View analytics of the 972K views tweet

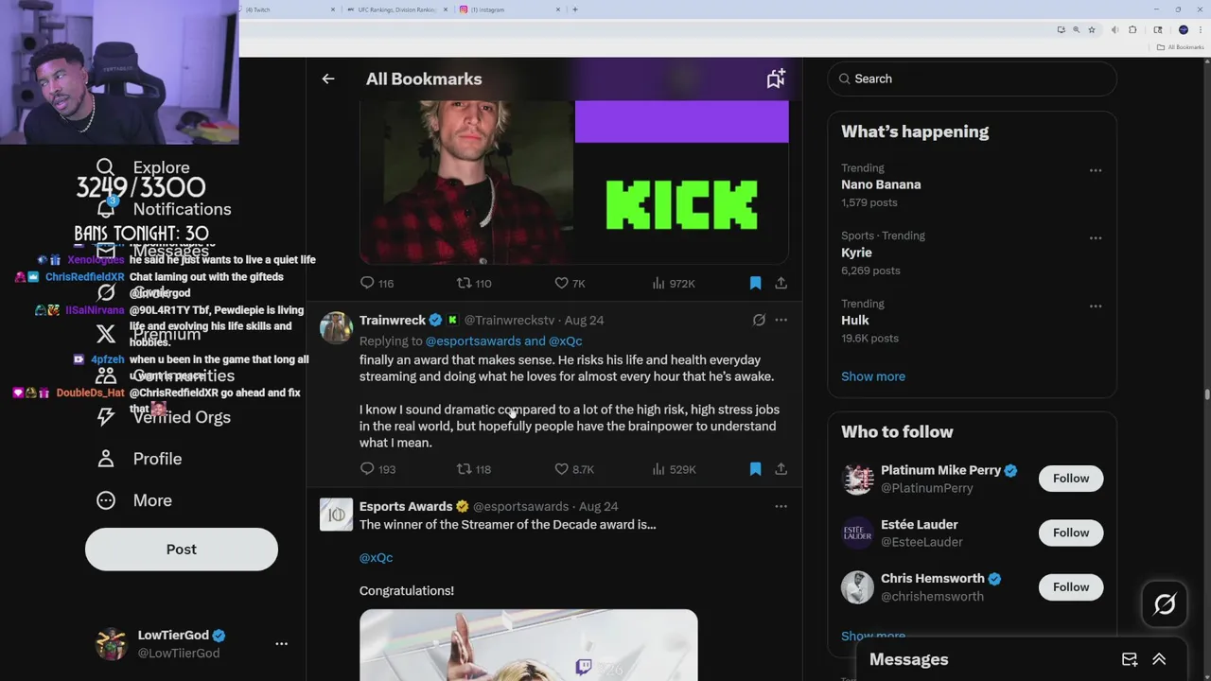click(x=674, y=283)
